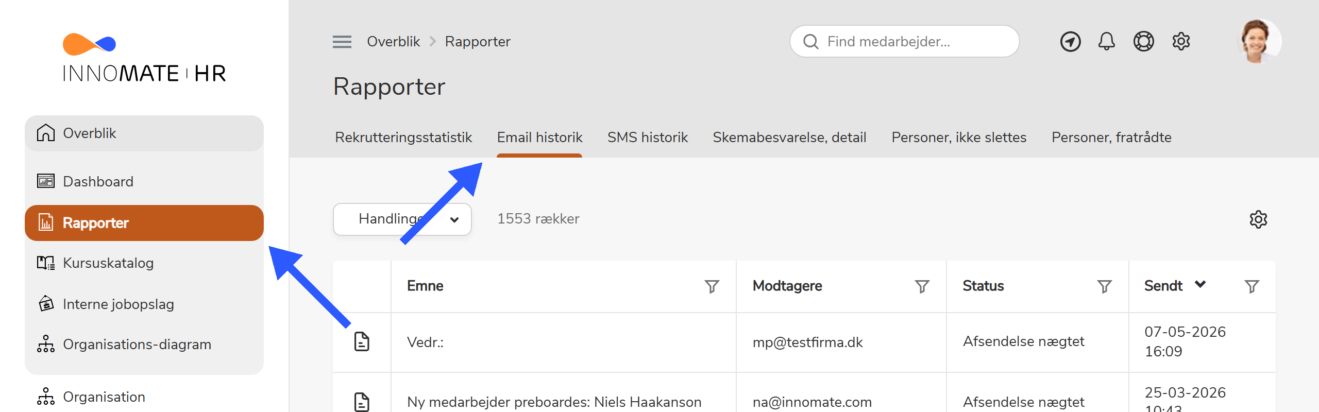The width and height of the screenshot is (1319, 412).
Task: Click the support lifebuoy icon
Action: 1143,42
